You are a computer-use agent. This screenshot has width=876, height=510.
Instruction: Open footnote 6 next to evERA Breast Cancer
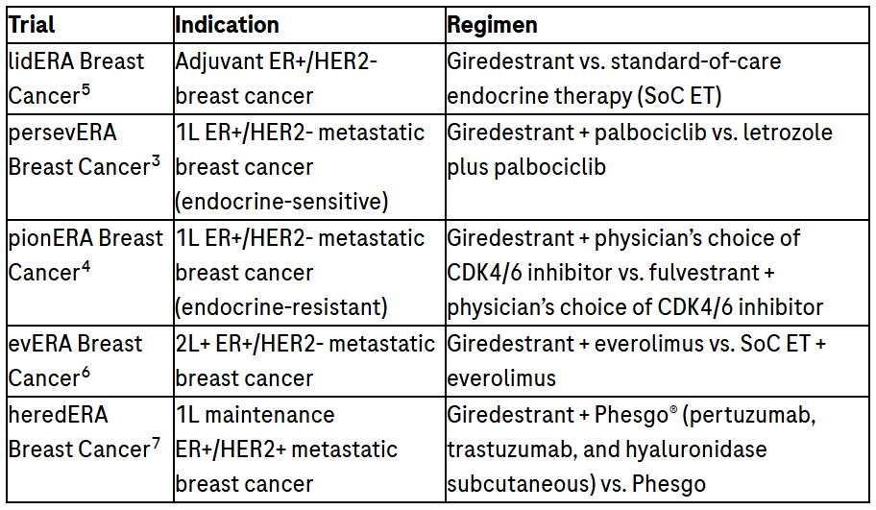point(85,373)
